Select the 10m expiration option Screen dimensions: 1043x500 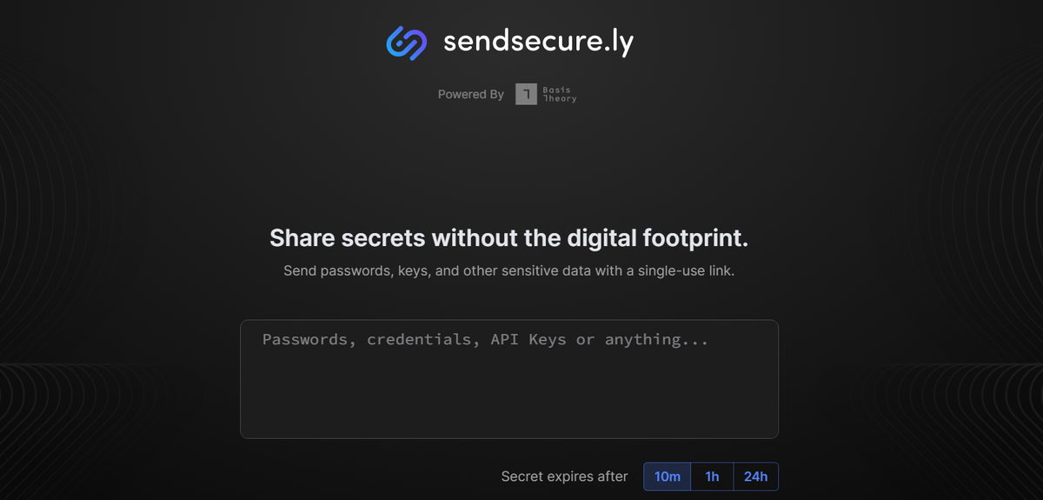click(x=668, y=477)
